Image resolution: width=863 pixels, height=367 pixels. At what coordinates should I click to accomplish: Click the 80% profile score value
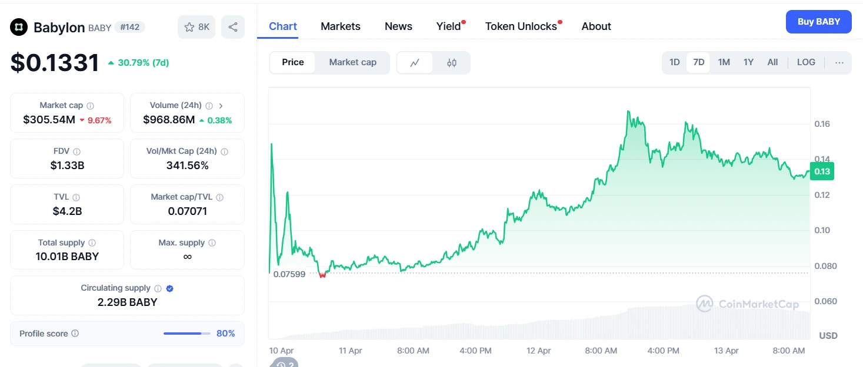(x=226, y=334)
